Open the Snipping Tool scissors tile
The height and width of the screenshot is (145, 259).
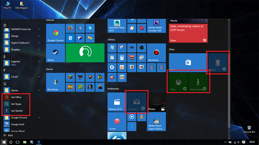[x=122, y=48]
